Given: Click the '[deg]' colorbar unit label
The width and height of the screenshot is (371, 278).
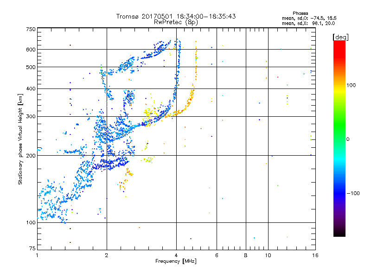Looking at the screenshot, I should pos(340,37).
